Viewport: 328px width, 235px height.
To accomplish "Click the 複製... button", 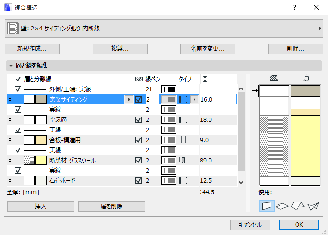I will coord(120,49).
